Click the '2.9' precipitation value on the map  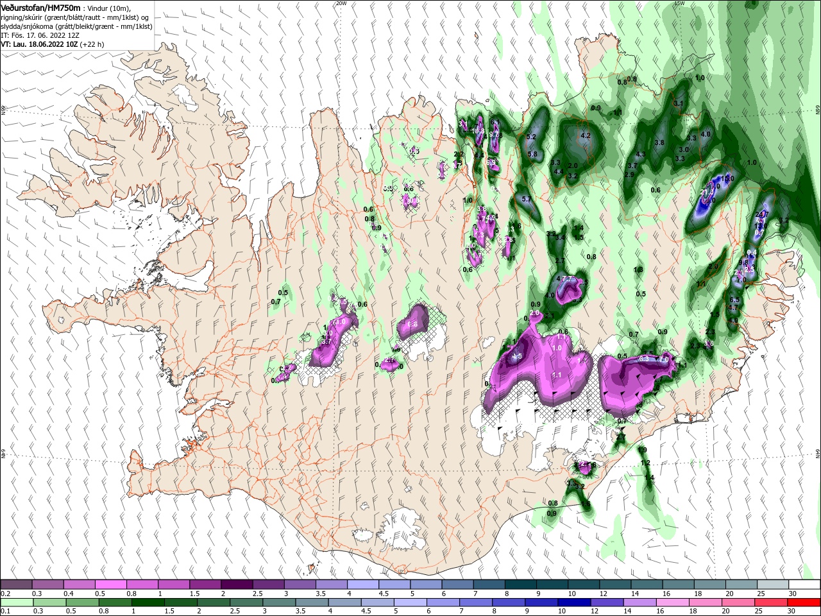(630, 175)
